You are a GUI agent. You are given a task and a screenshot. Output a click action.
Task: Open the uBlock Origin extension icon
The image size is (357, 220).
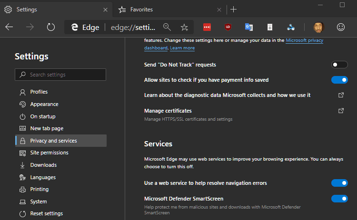(x=228, y=27)
